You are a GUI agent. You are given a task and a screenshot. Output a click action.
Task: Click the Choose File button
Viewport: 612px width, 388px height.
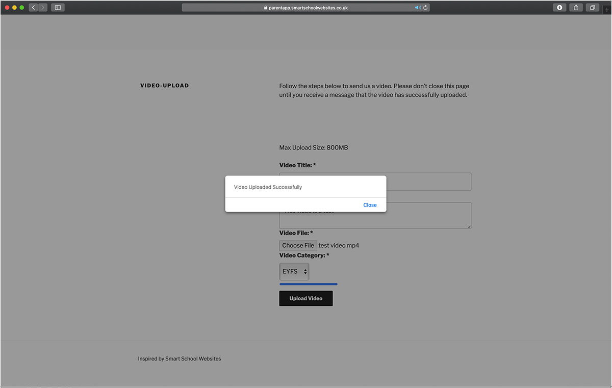point(298,245)
